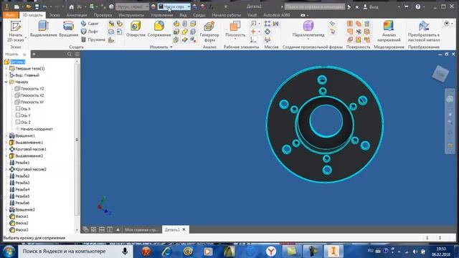Expand the Вращение1 feature
The image size is (459, 258).
[x=6, y=135]
